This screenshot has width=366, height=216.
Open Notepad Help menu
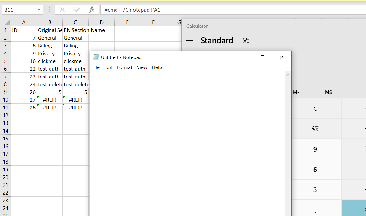click(x=157, y=67)
